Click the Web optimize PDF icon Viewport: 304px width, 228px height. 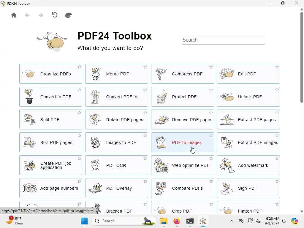tap(161, 165)
